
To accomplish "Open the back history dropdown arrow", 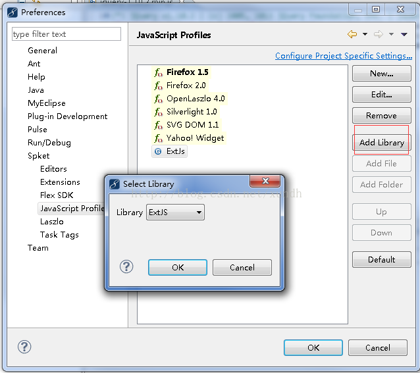I will point(365,34).
